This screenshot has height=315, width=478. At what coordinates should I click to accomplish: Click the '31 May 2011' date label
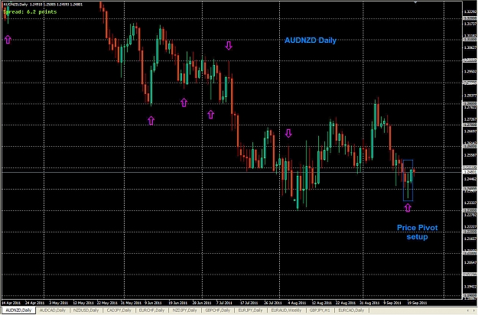pos(131,303)
